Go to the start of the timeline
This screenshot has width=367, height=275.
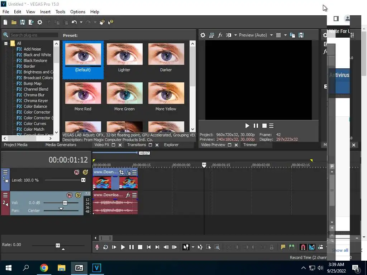click(x=149, y=247)
